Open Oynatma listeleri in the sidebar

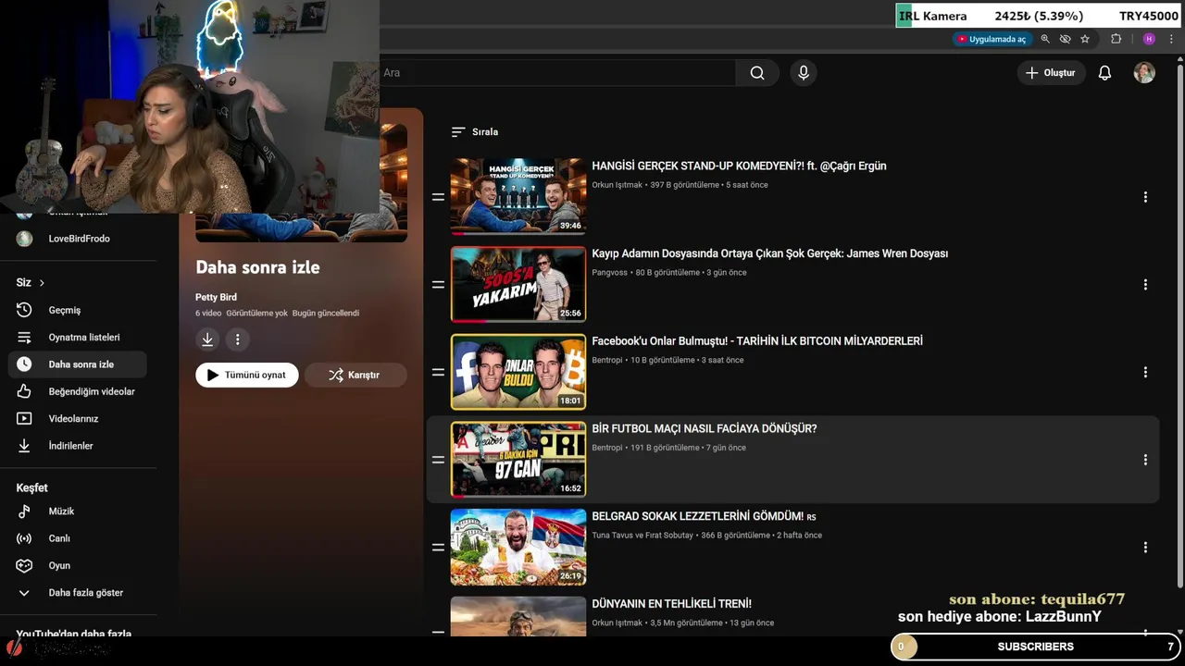[x=76, y=338]
